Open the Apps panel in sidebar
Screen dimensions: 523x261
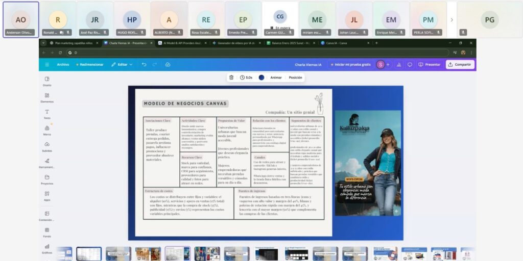coord(47,195)
